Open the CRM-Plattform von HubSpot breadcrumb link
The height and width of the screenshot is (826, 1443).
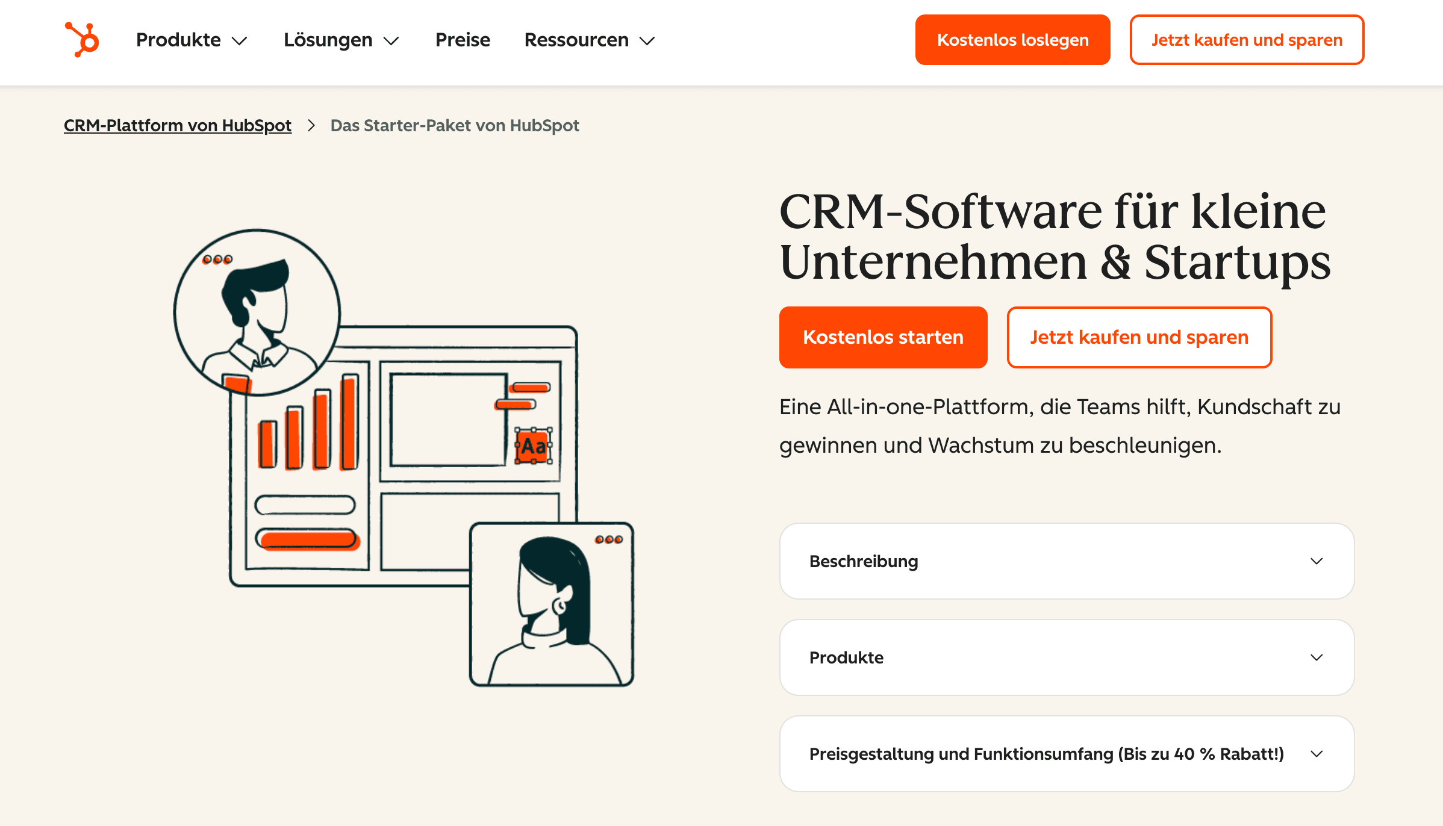(177, 125)
